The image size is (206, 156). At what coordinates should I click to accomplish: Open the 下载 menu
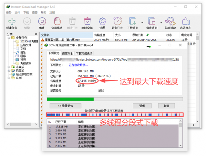tap(26, 12)
